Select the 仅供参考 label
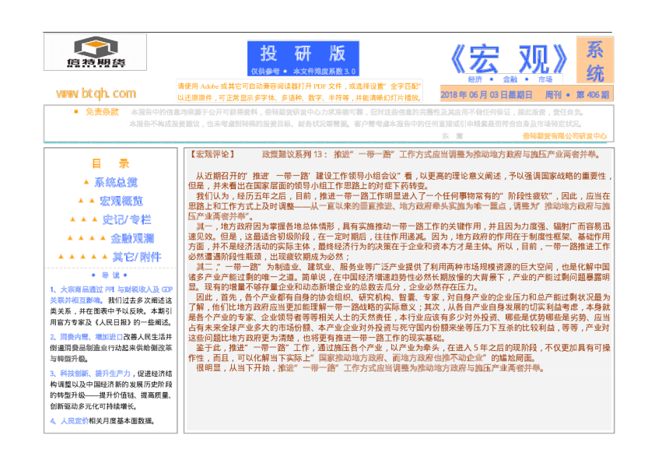 [265, 72]
